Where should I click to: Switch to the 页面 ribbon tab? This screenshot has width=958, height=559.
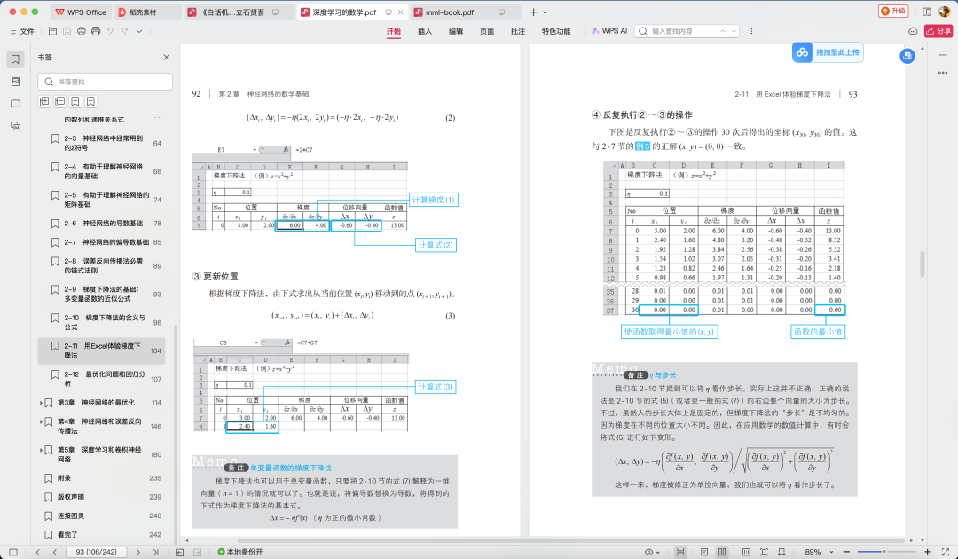coord(487,31)
